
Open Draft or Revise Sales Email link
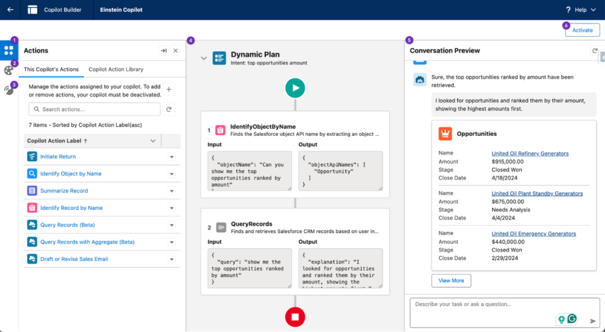tap(74, 259)
